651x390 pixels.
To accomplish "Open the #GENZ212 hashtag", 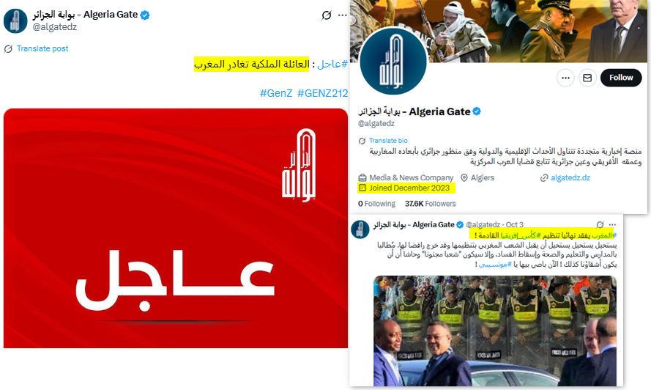I will click(323, 93).
